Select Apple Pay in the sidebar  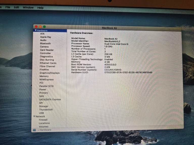46,37
